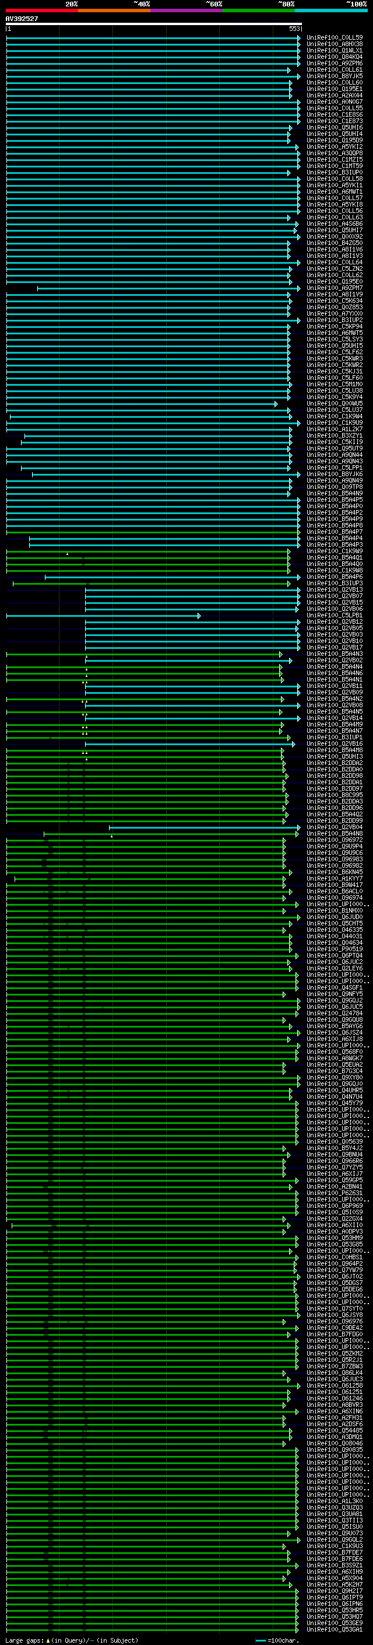Select alignment label UniRef100_O96972

(x=334, y=840)
